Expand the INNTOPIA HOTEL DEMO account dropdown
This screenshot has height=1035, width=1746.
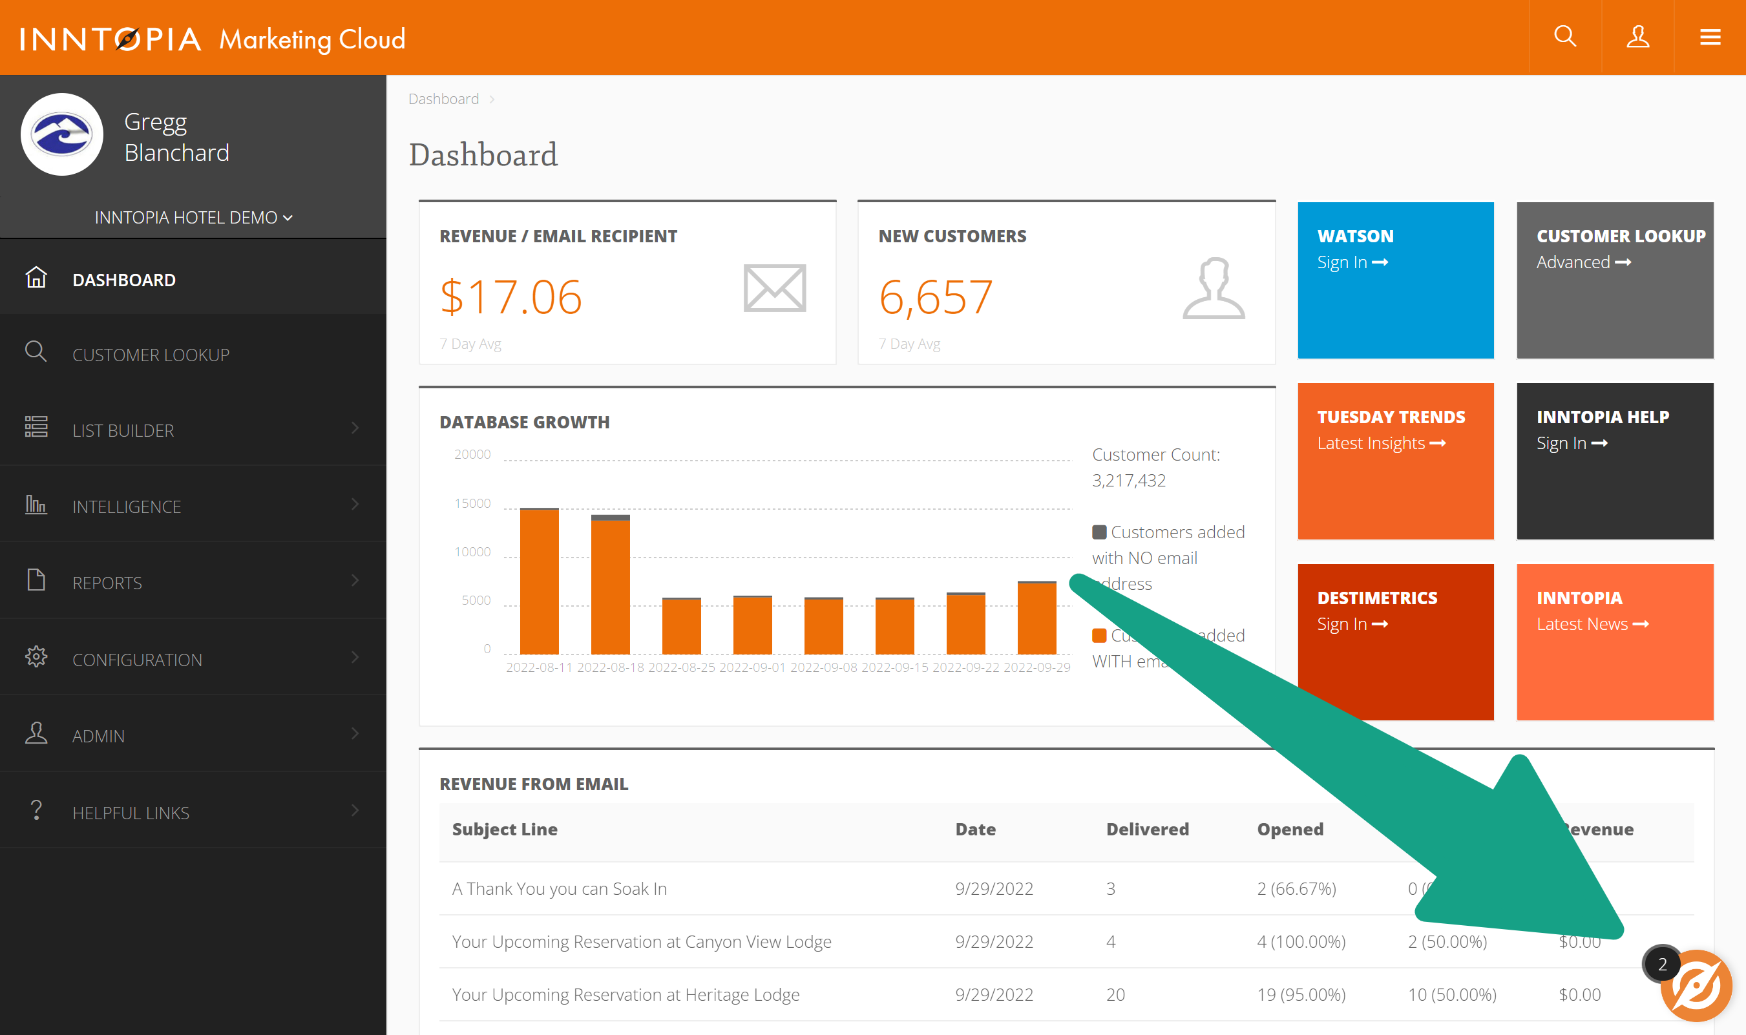[x=193, y=218]
